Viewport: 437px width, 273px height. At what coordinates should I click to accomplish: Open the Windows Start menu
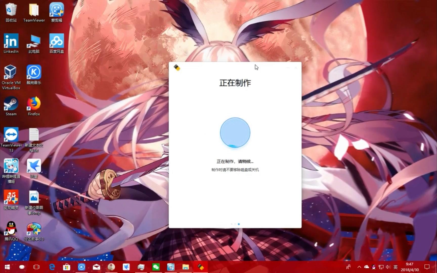point(7,267)
